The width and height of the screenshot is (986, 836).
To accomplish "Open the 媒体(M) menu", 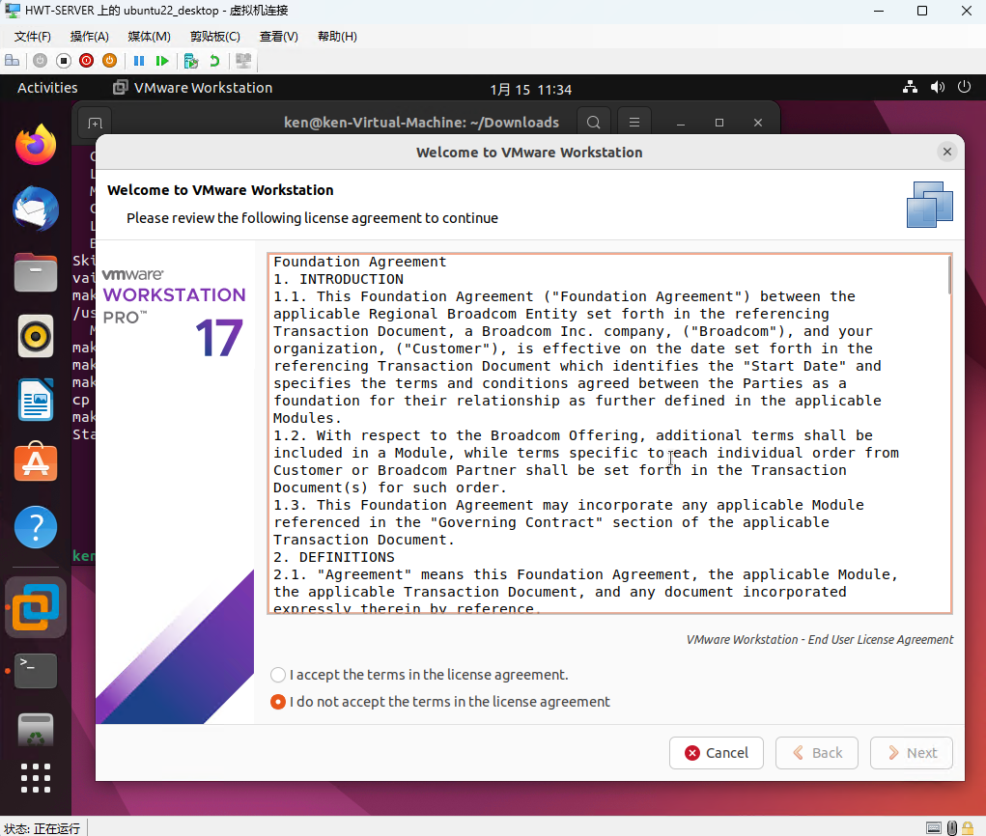I will coord(149,37).
